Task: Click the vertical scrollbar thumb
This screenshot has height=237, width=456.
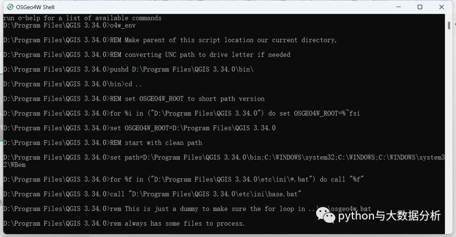Action: [x=449, y=25]
